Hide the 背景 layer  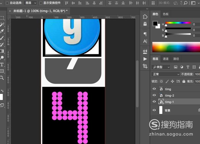point(154,110)
